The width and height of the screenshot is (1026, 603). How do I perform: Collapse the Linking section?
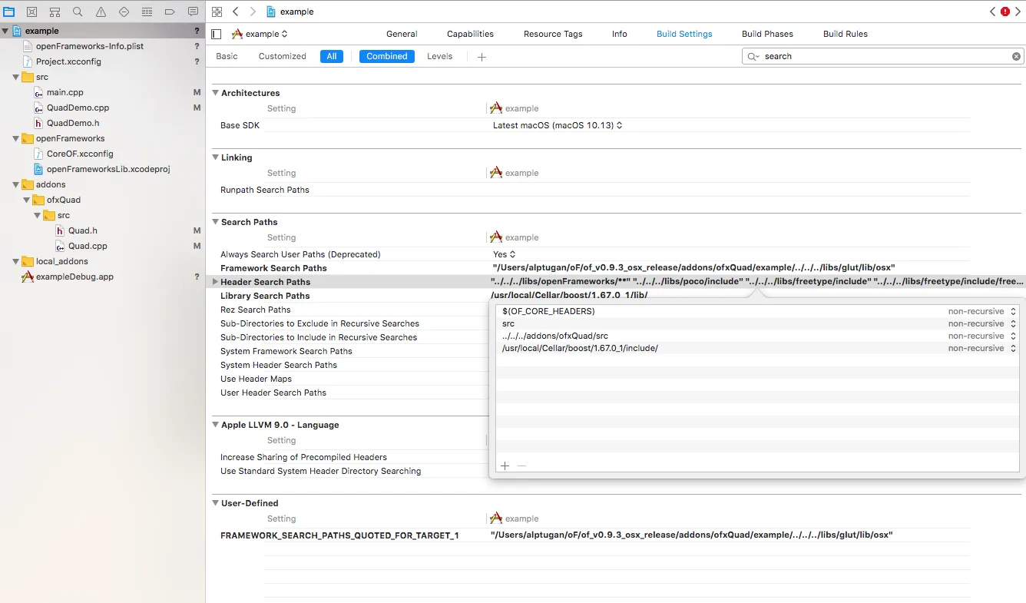(x=216, y=157)
